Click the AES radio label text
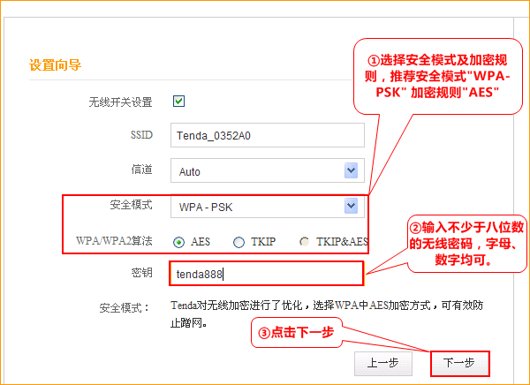530x385 pixels. click(x=201, y=242)
